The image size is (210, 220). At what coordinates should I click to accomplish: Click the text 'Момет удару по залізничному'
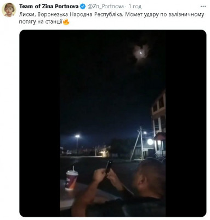click(164, 14)
